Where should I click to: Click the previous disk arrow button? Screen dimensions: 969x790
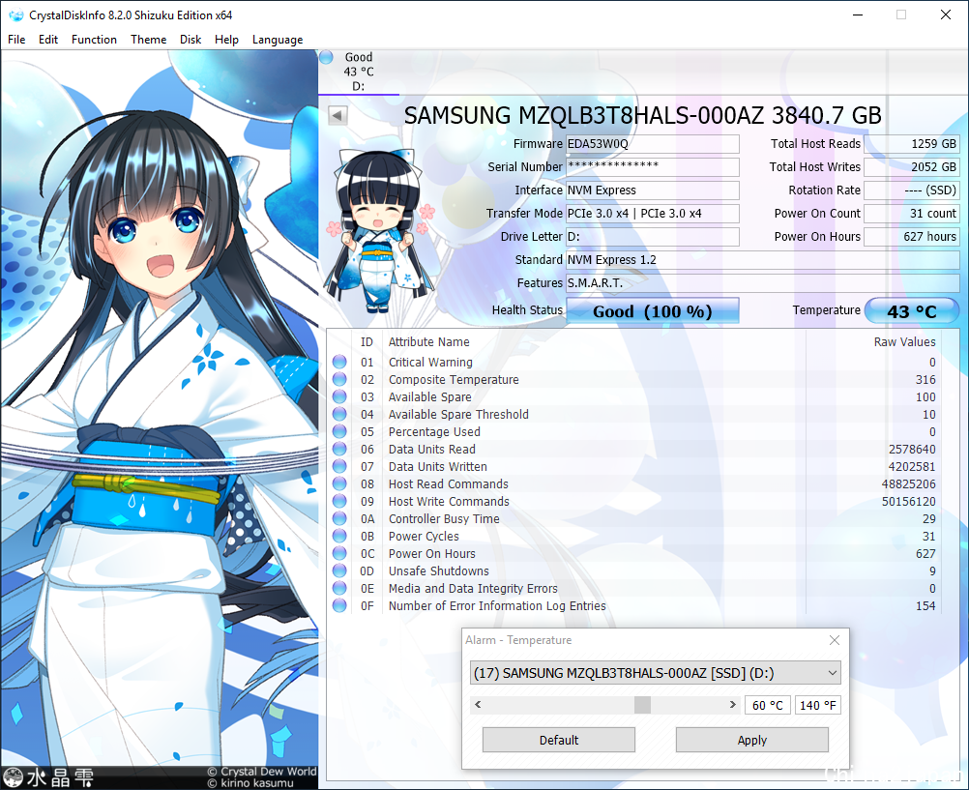click(x=338, y=115)
